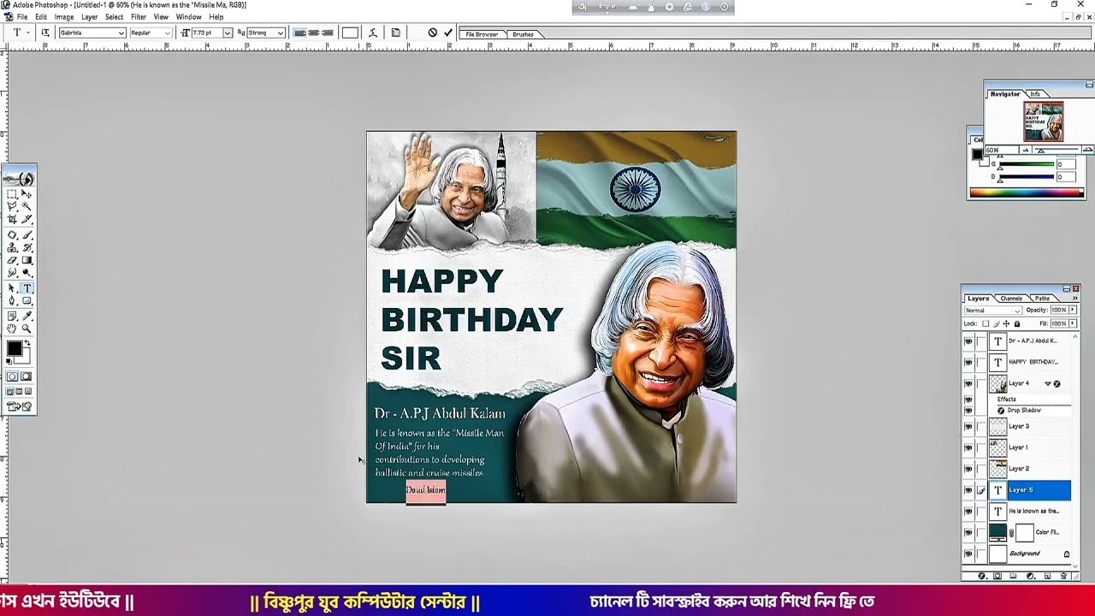Select the Crop tool
This screenshot has height=616, width=1095.
point(12,219)
